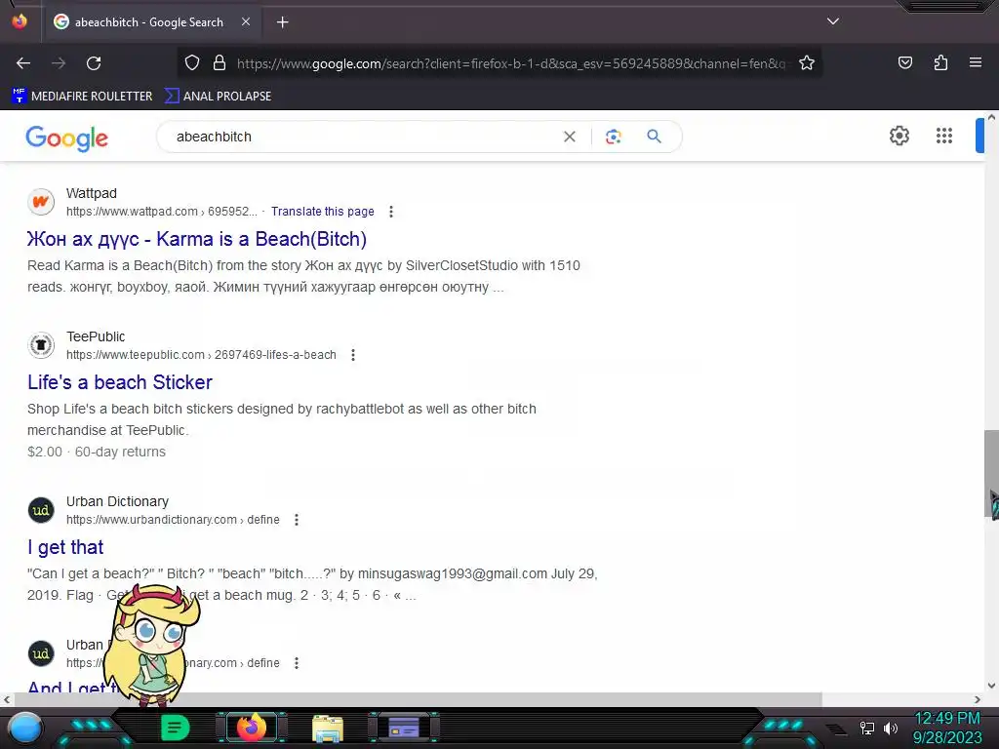Click the taskbar clock showing 12:49 PM
Viewport: 999px width, 749px height.
[x=947, y=728]
